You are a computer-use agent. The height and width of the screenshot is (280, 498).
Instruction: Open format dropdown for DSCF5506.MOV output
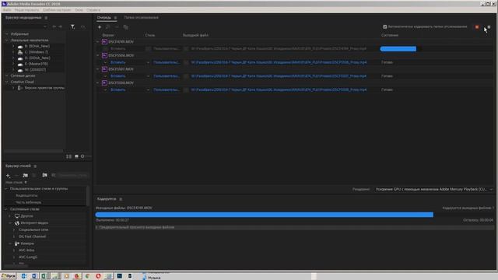pos(106,62)
